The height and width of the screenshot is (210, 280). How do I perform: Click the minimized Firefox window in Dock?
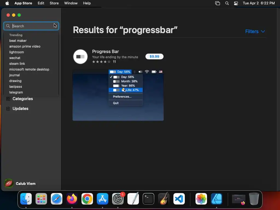click(x=238, y=199)
